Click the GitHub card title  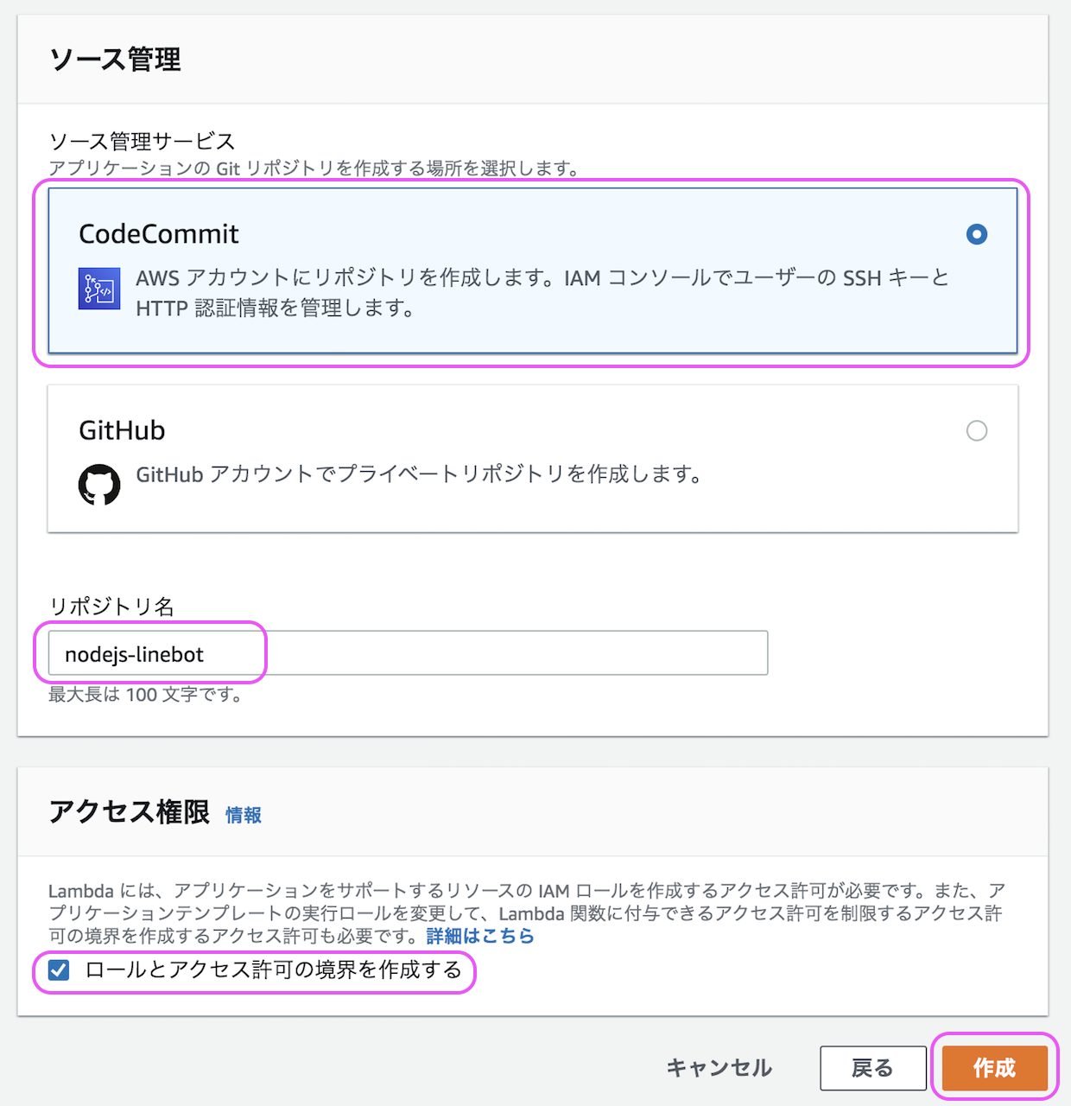(x=122, y=430)
